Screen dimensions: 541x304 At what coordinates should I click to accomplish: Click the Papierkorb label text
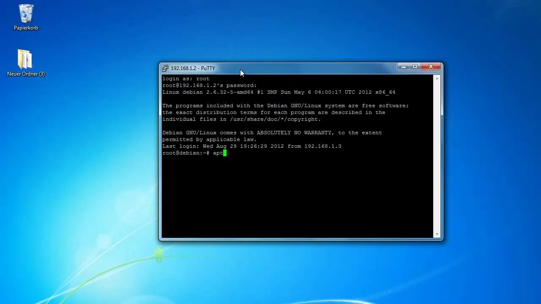coord(26,28)
